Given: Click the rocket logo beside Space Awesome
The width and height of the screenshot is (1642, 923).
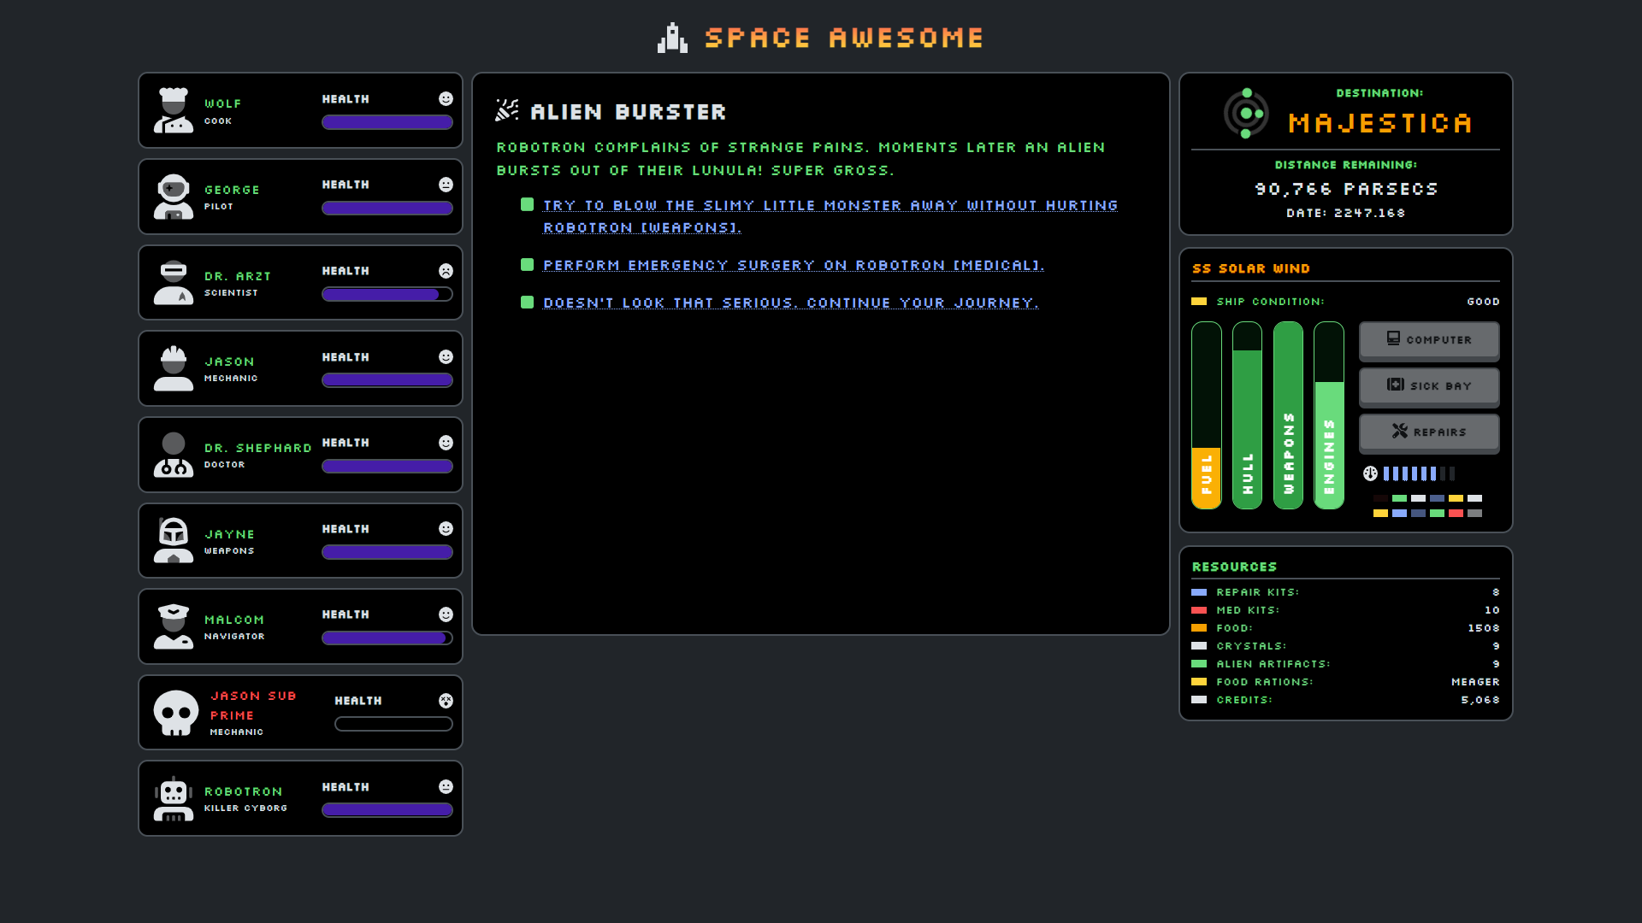Looking at the screenshot, I should pyautogui.click(x=672, y=38).
